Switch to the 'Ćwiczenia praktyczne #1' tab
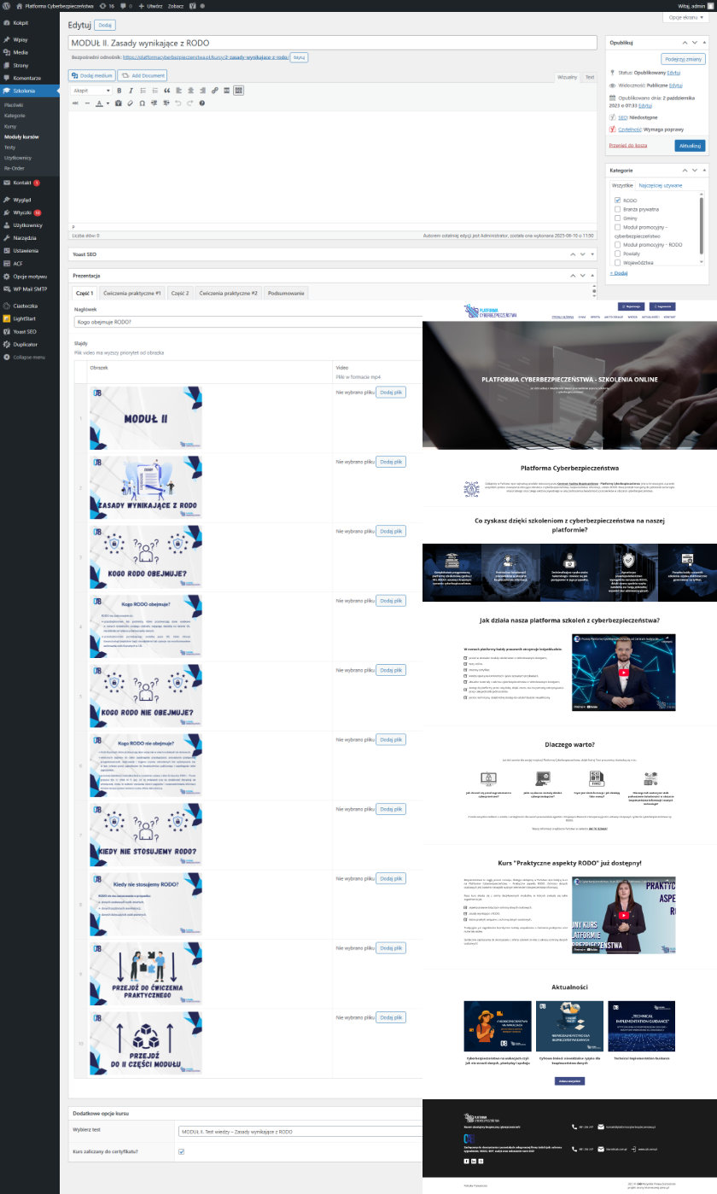 click(x=132, y=293)
